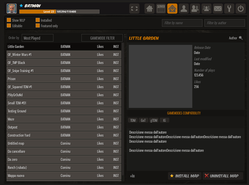Focus the Filter by name field

point(182,23)
